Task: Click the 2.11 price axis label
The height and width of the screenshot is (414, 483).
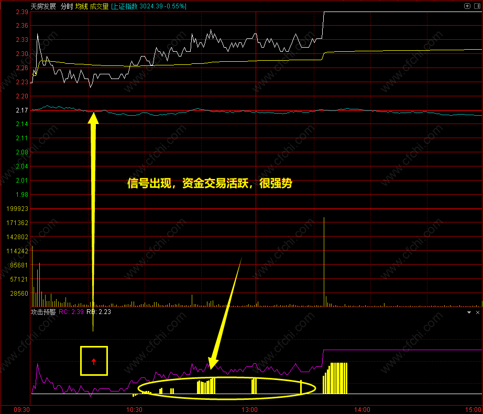Action: [x=22, y=138]
